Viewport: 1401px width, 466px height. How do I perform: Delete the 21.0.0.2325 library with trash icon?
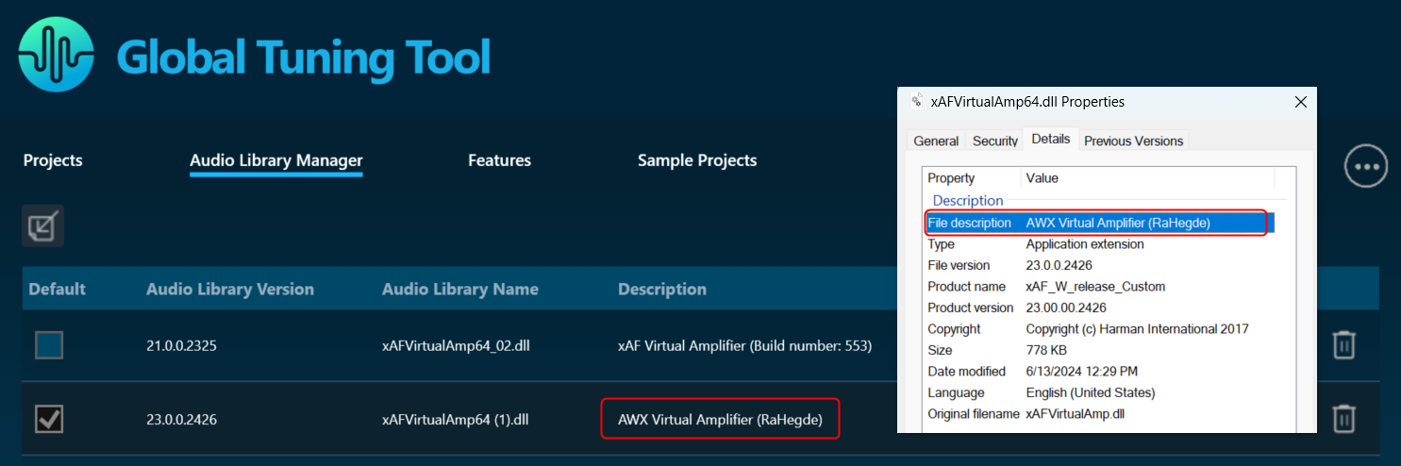pos(1343,345)
